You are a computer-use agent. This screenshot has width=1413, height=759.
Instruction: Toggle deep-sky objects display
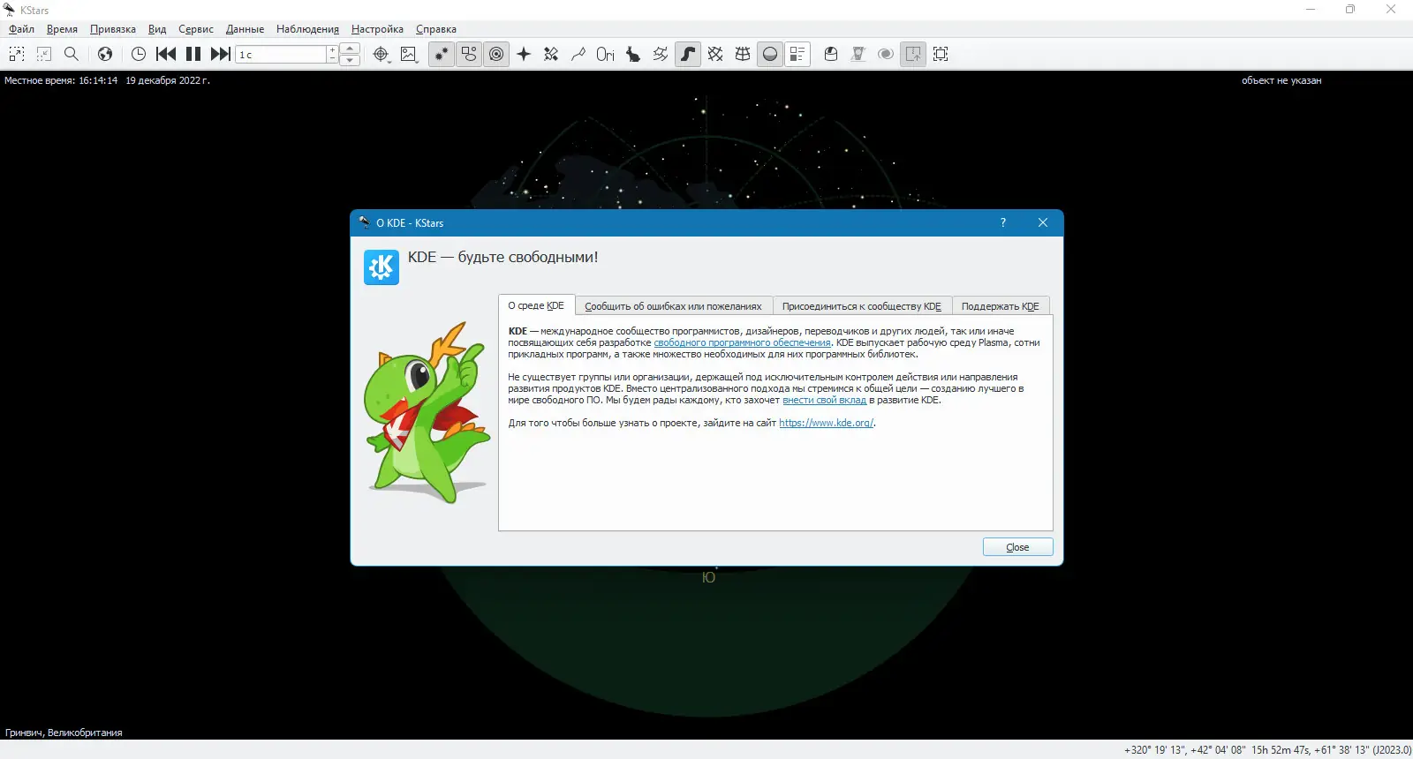[469, 54]
